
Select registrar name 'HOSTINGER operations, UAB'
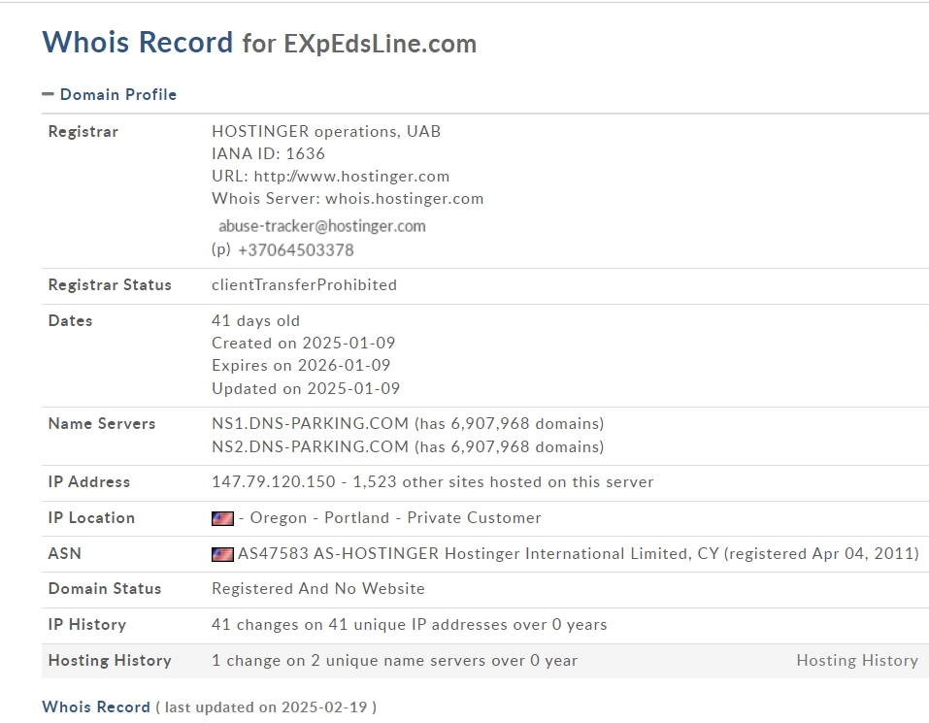coord(326,131)
